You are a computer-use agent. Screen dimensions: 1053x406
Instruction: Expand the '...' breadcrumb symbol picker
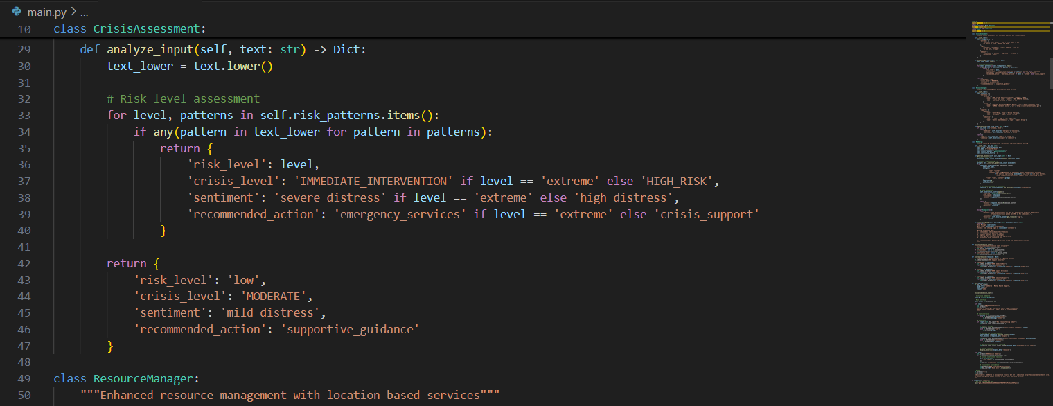coord(83,12)
